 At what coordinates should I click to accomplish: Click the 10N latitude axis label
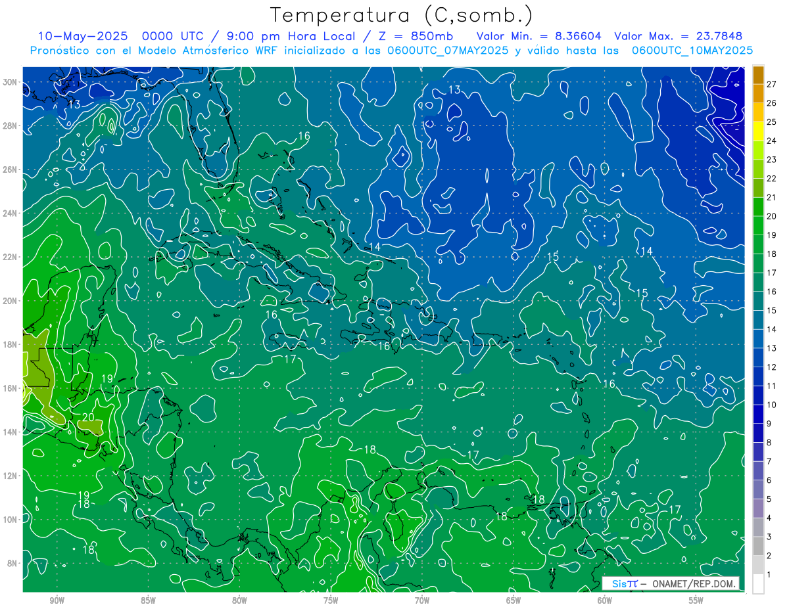pyautogui.click(x=11, y=520)
